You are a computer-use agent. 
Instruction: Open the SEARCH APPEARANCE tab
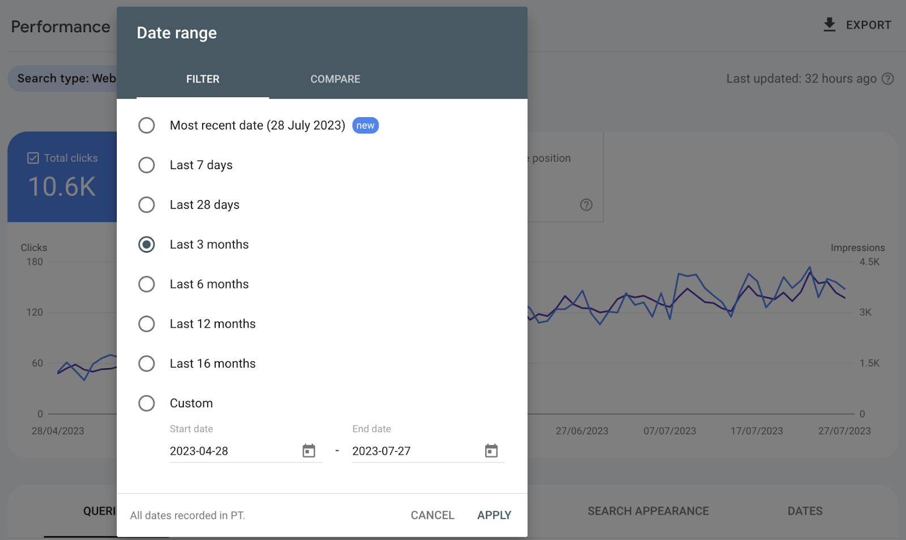click(648, 511)
